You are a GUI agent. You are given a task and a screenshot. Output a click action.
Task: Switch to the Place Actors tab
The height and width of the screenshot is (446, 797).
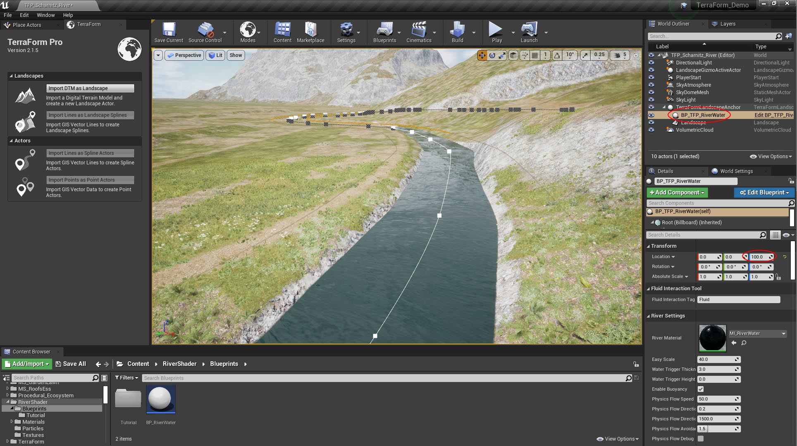point(27,25)
